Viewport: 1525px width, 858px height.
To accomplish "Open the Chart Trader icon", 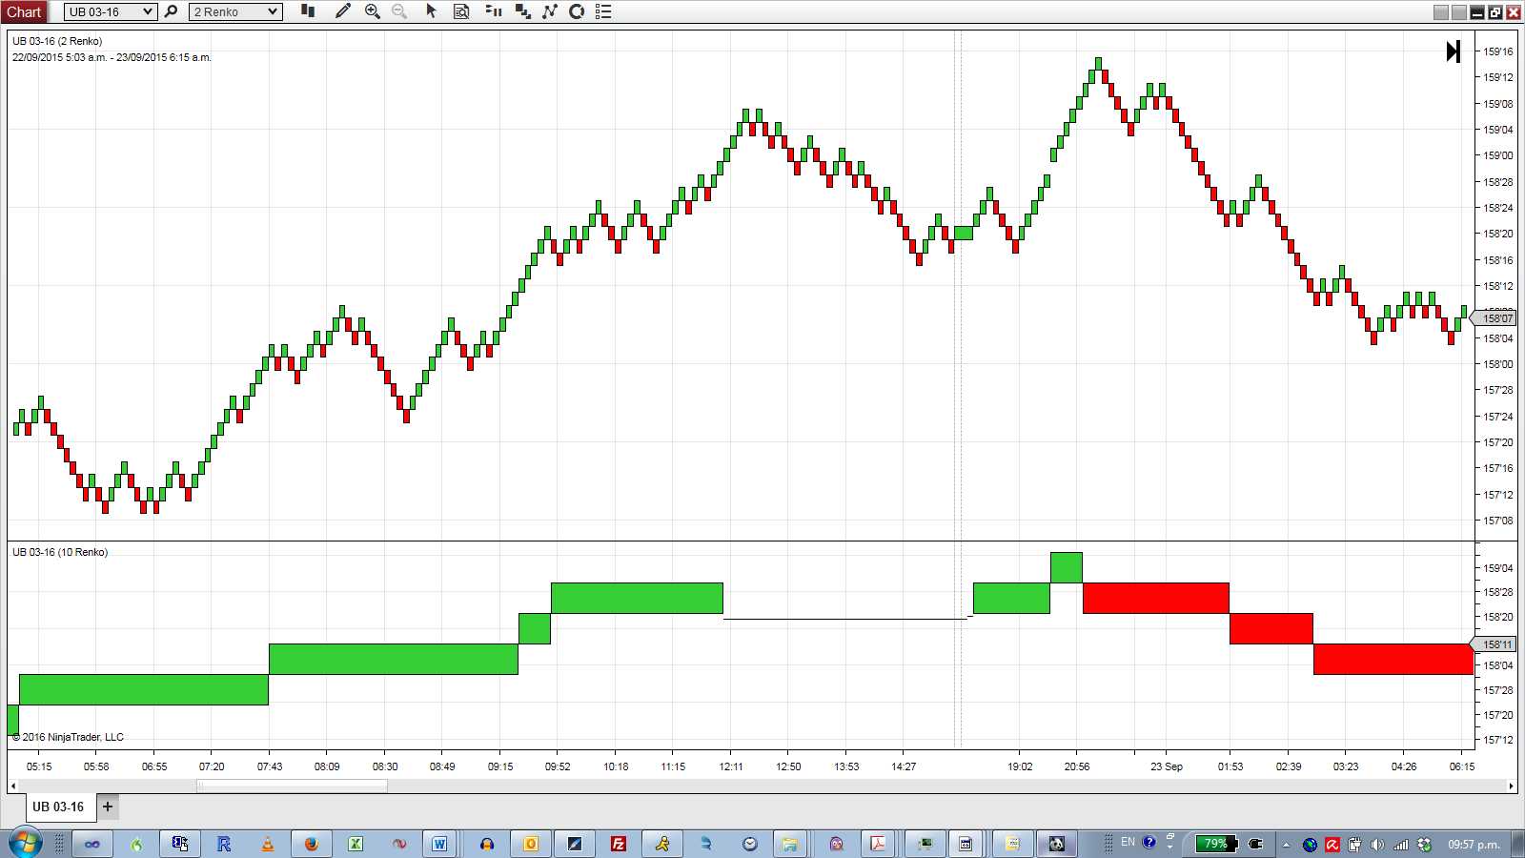I will [494, 11].
